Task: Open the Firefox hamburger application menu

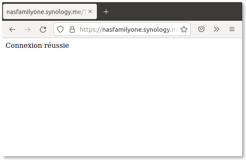Action: (232, 29)
